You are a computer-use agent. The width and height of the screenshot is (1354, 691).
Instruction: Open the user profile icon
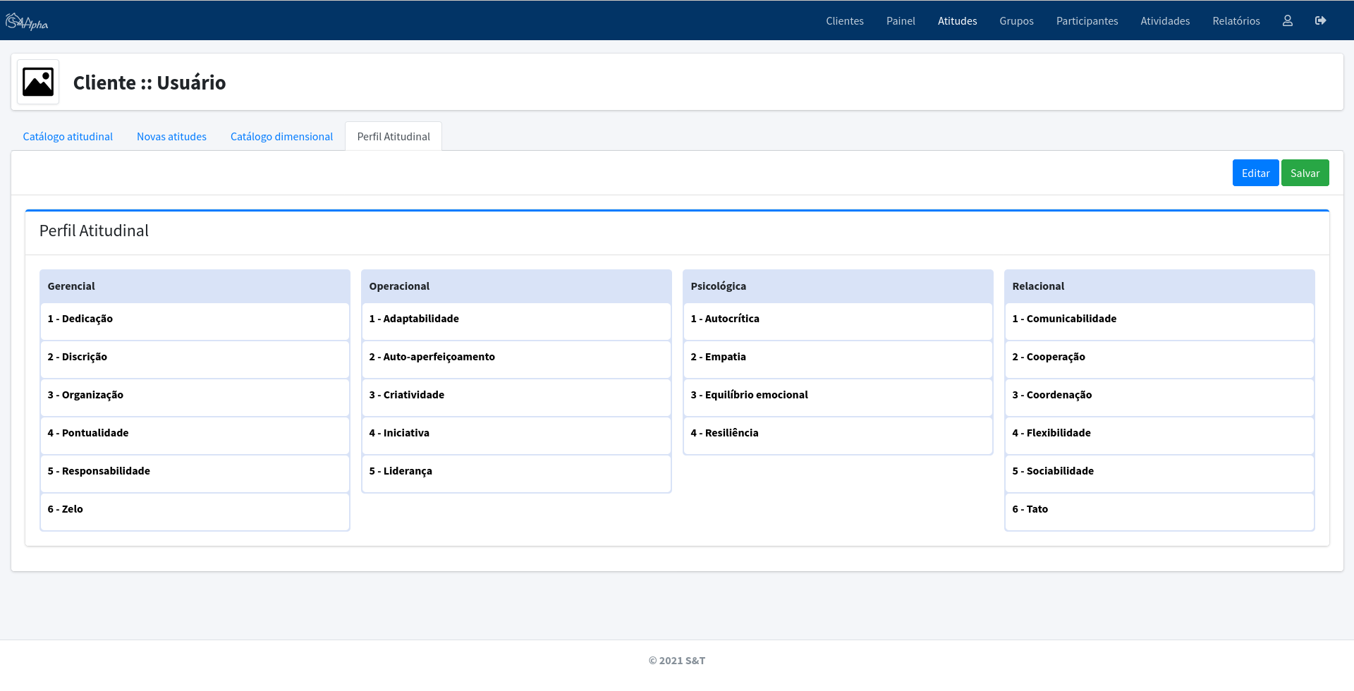click(x=1287, y=21)
